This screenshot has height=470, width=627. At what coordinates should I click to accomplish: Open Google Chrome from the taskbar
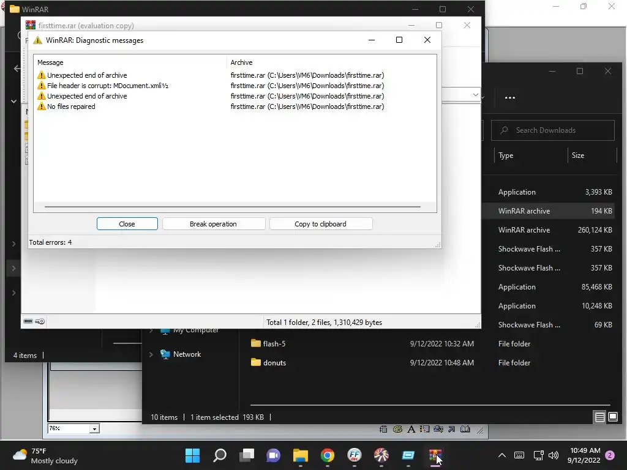coord(328,455)
